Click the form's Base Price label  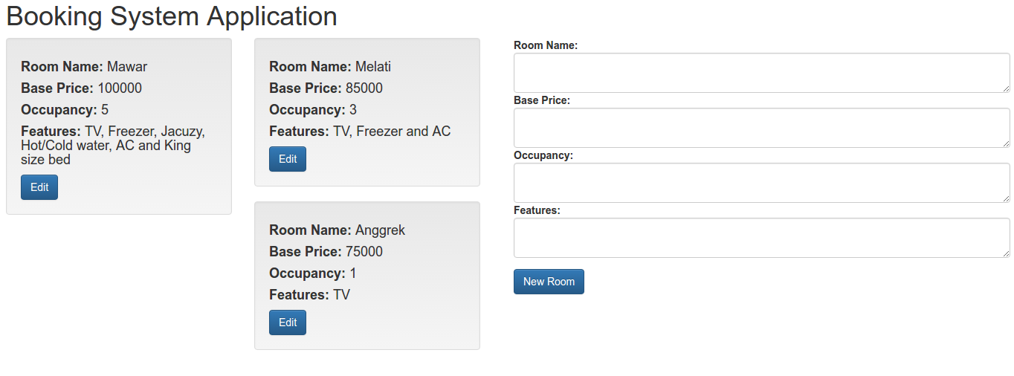542,100
